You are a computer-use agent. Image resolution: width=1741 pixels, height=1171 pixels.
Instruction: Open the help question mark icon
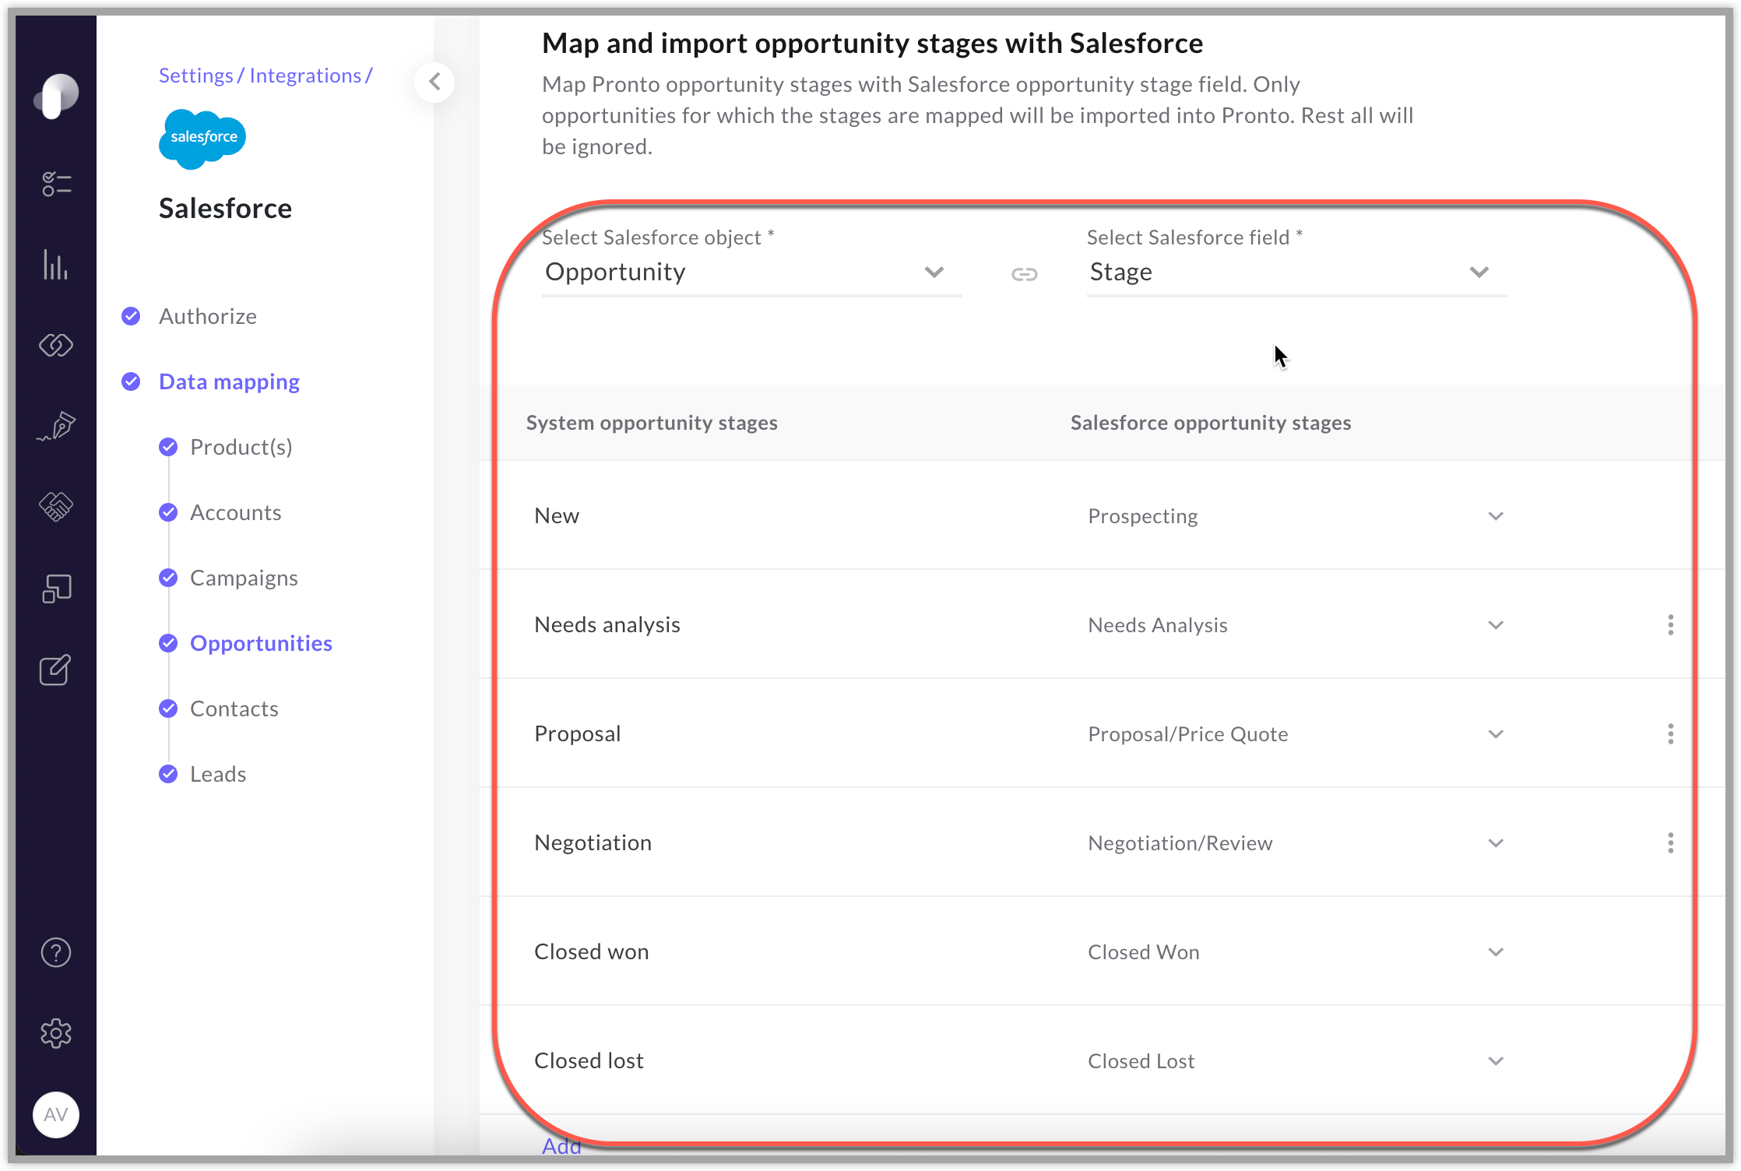(55, 952)
